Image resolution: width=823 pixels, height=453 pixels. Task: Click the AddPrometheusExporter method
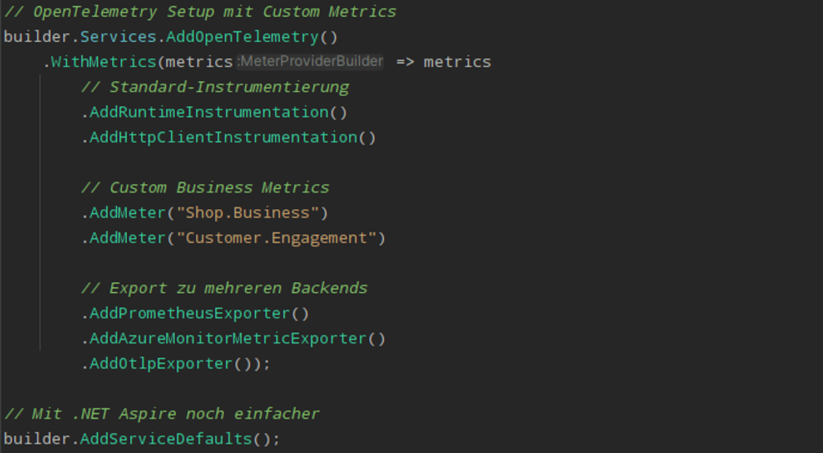pos(190,314)
